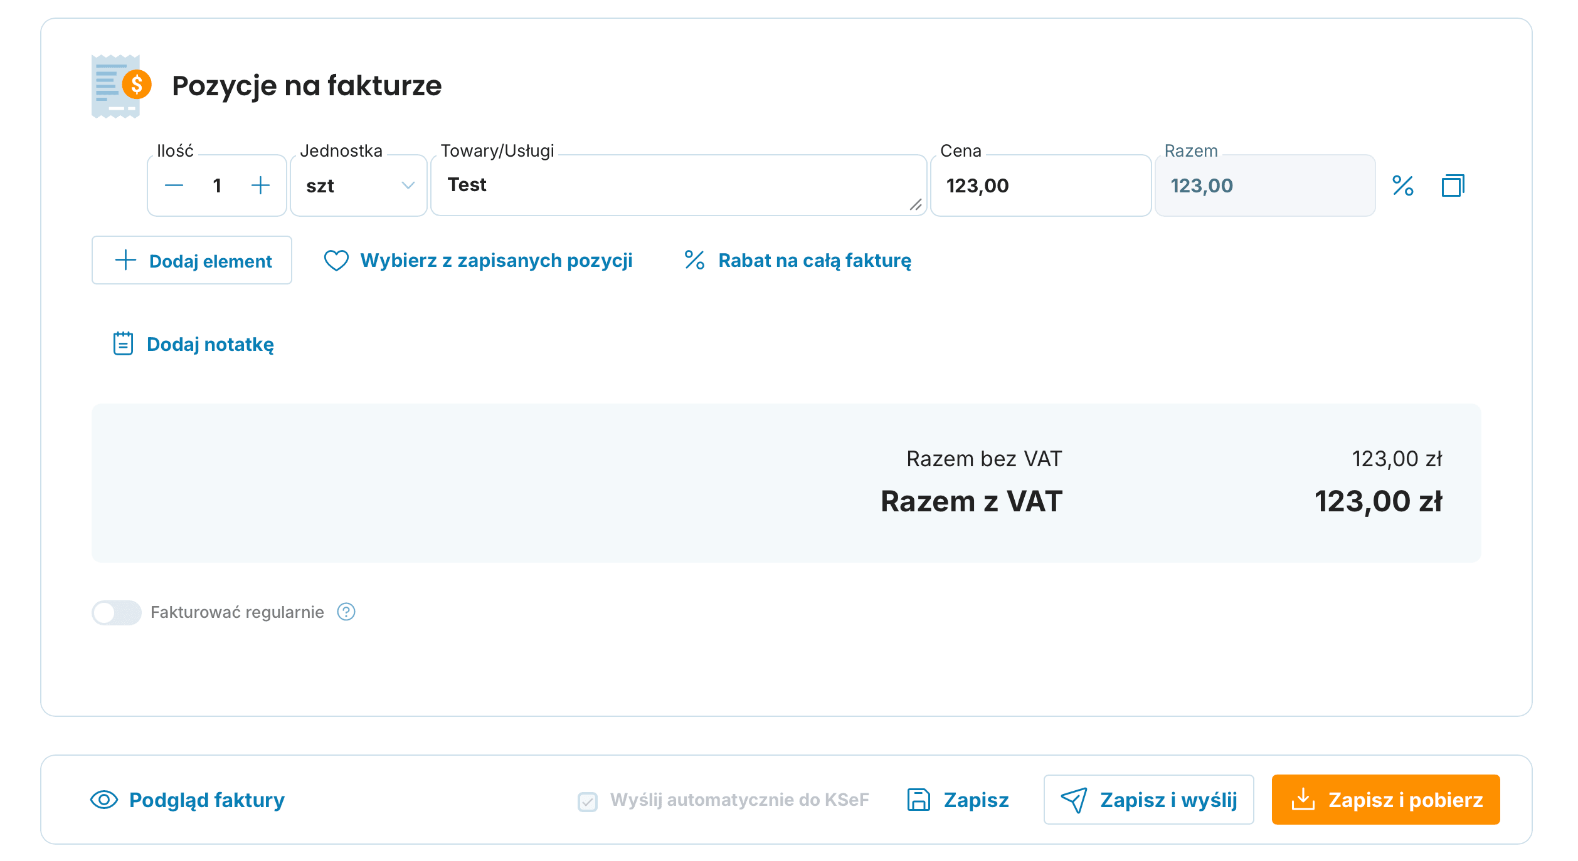Viewport: 1578px width, 861px height.
Task: Click the Cena price input field
Action: point(1041,185)
